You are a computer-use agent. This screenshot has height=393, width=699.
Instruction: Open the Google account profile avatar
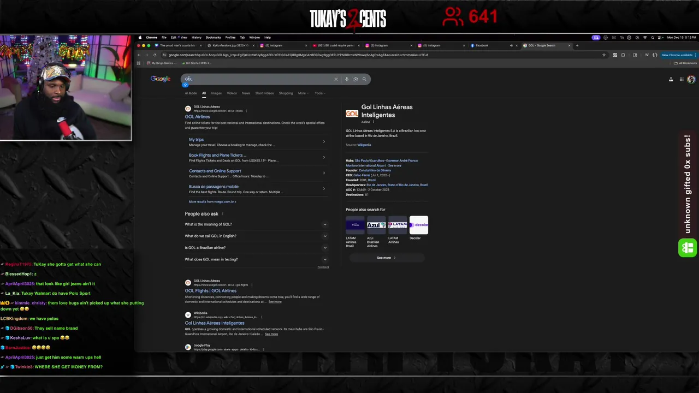691,80
